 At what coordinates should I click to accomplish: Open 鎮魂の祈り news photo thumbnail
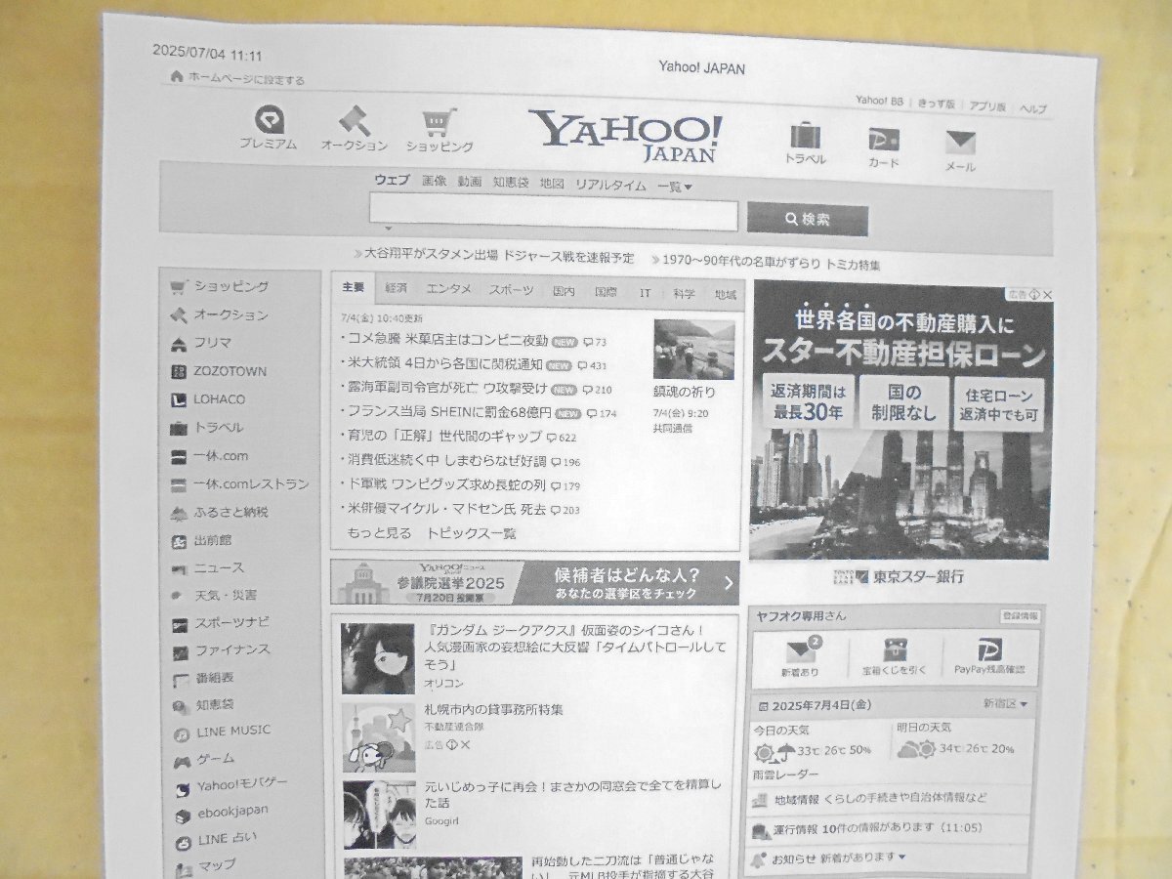pos(693,350)
